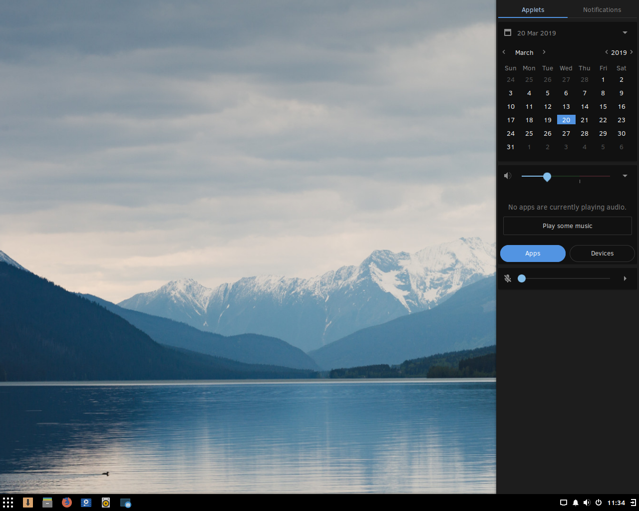
Task: Collapse the calendar applet using its header arrow
Action: (625, 33)
